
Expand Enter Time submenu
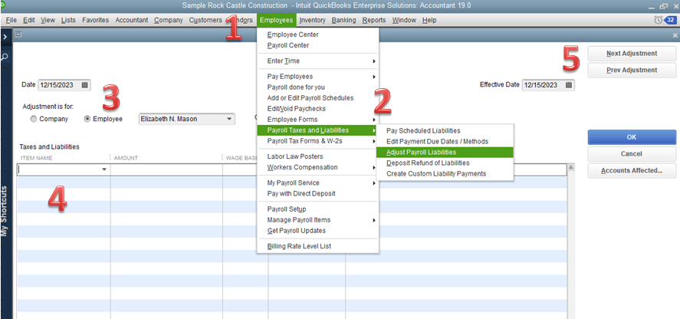[374, 61]
